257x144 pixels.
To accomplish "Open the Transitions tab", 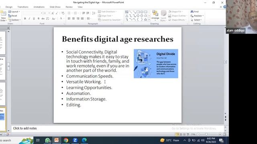I will pyautogui.click(x=23, y=7).
